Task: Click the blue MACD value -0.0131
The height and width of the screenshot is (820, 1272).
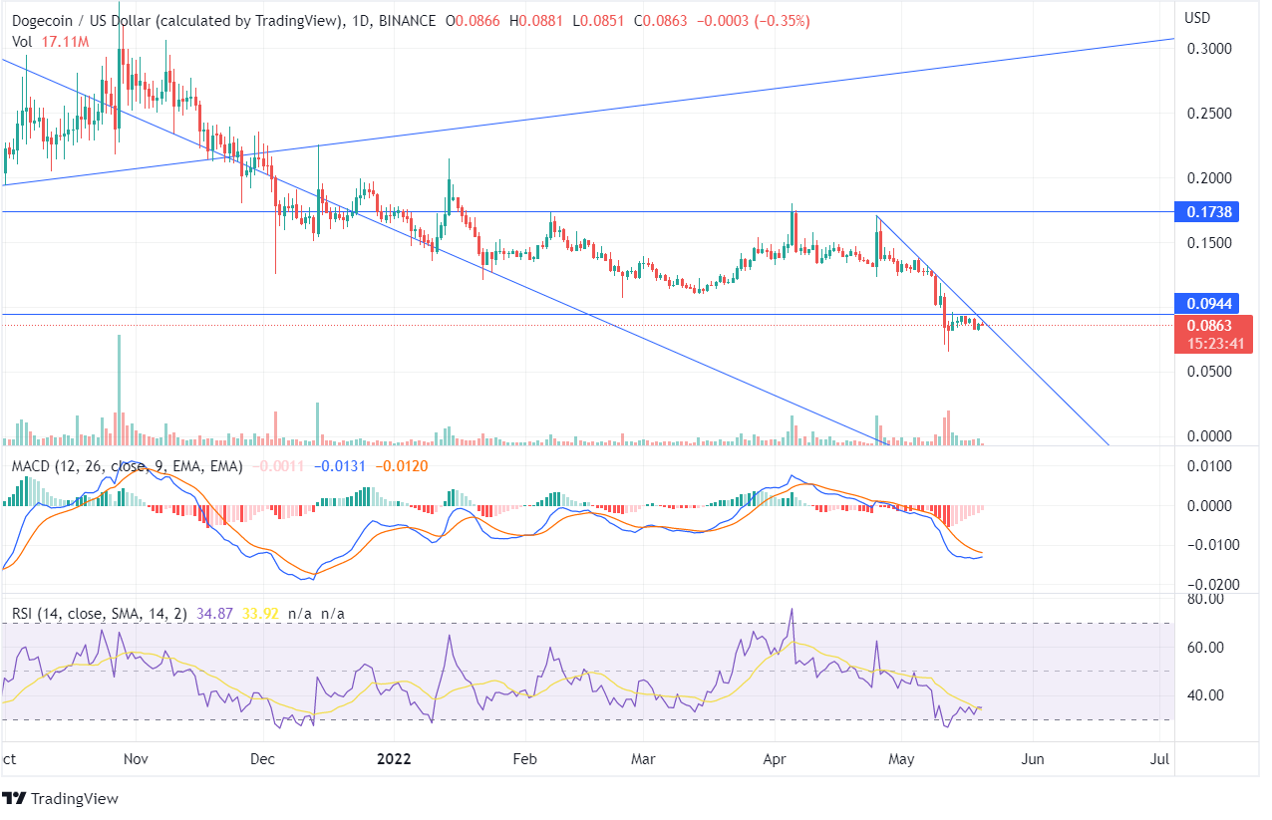Action: click(x=338, y=464)
